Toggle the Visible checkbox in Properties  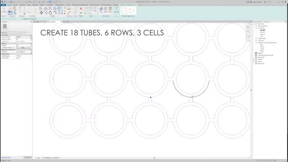point(17,45)
